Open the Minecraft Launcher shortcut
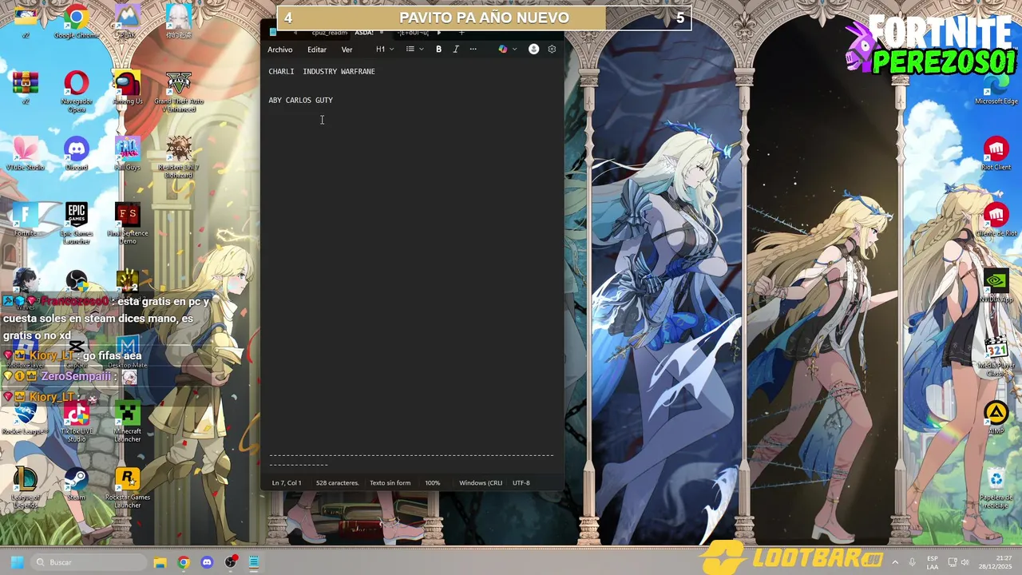The image size is (1022, 575). pos(127,422)
